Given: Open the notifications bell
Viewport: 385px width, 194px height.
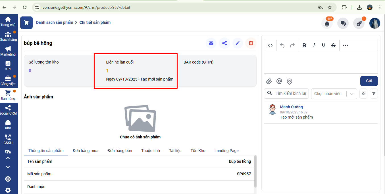Looking at the screenshot, I should [x=327, y=24].
